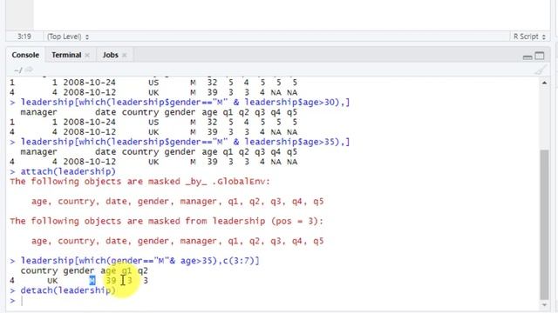Click the highlighted M gender value
Viewport: 558px width, 313px height.
click(x=92, y=280)
